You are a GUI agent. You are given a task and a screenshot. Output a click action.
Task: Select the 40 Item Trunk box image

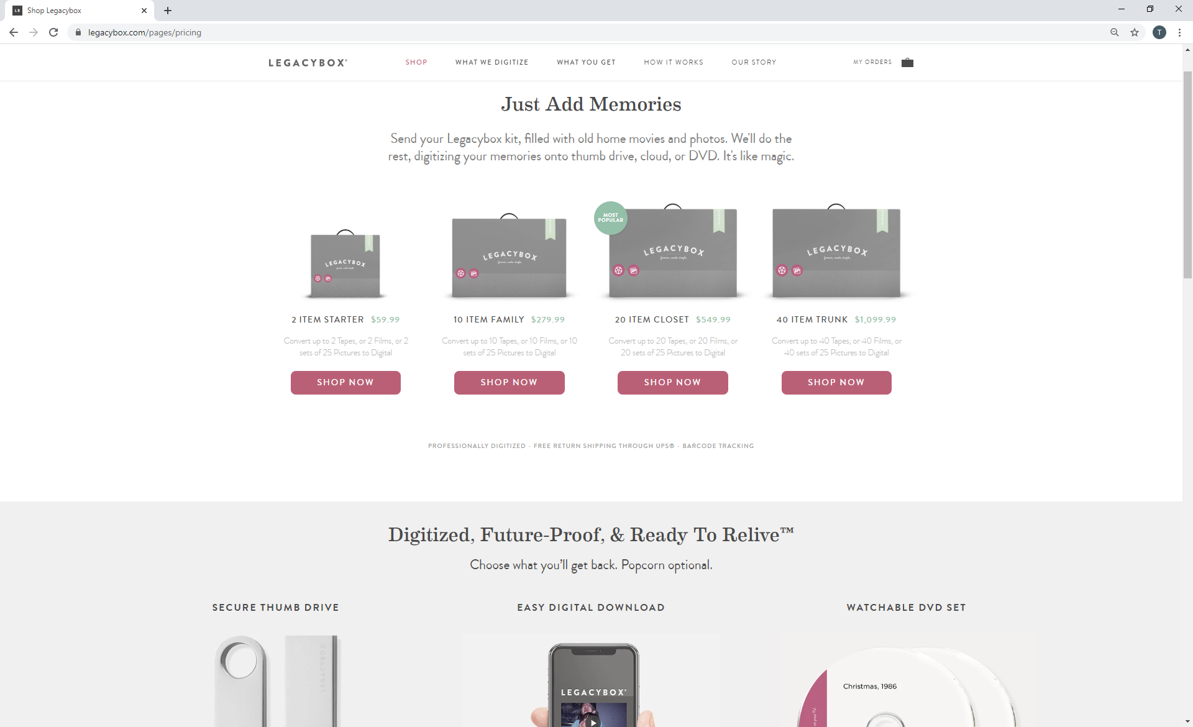pos(836,250)
